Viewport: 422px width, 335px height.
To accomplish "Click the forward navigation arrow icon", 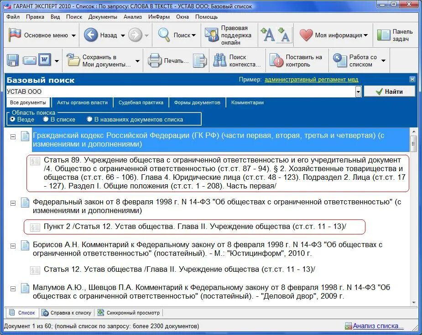I will pos(135,35).
